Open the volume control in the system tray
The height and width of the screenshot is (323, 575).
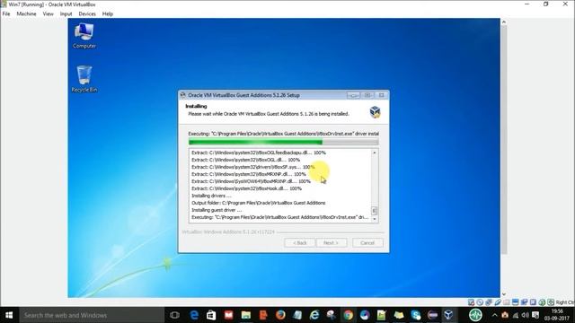coord(525,315)
